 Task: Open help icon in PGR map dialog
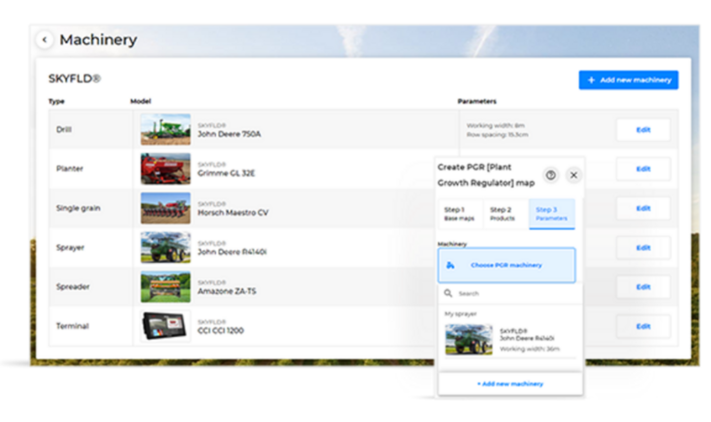[x=551, y=175]
